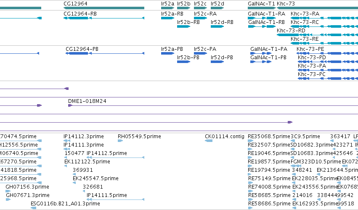The height and width of the screenshot is (210, 358).
Task: Select EST RE75149.5prime
Action: 269,178
